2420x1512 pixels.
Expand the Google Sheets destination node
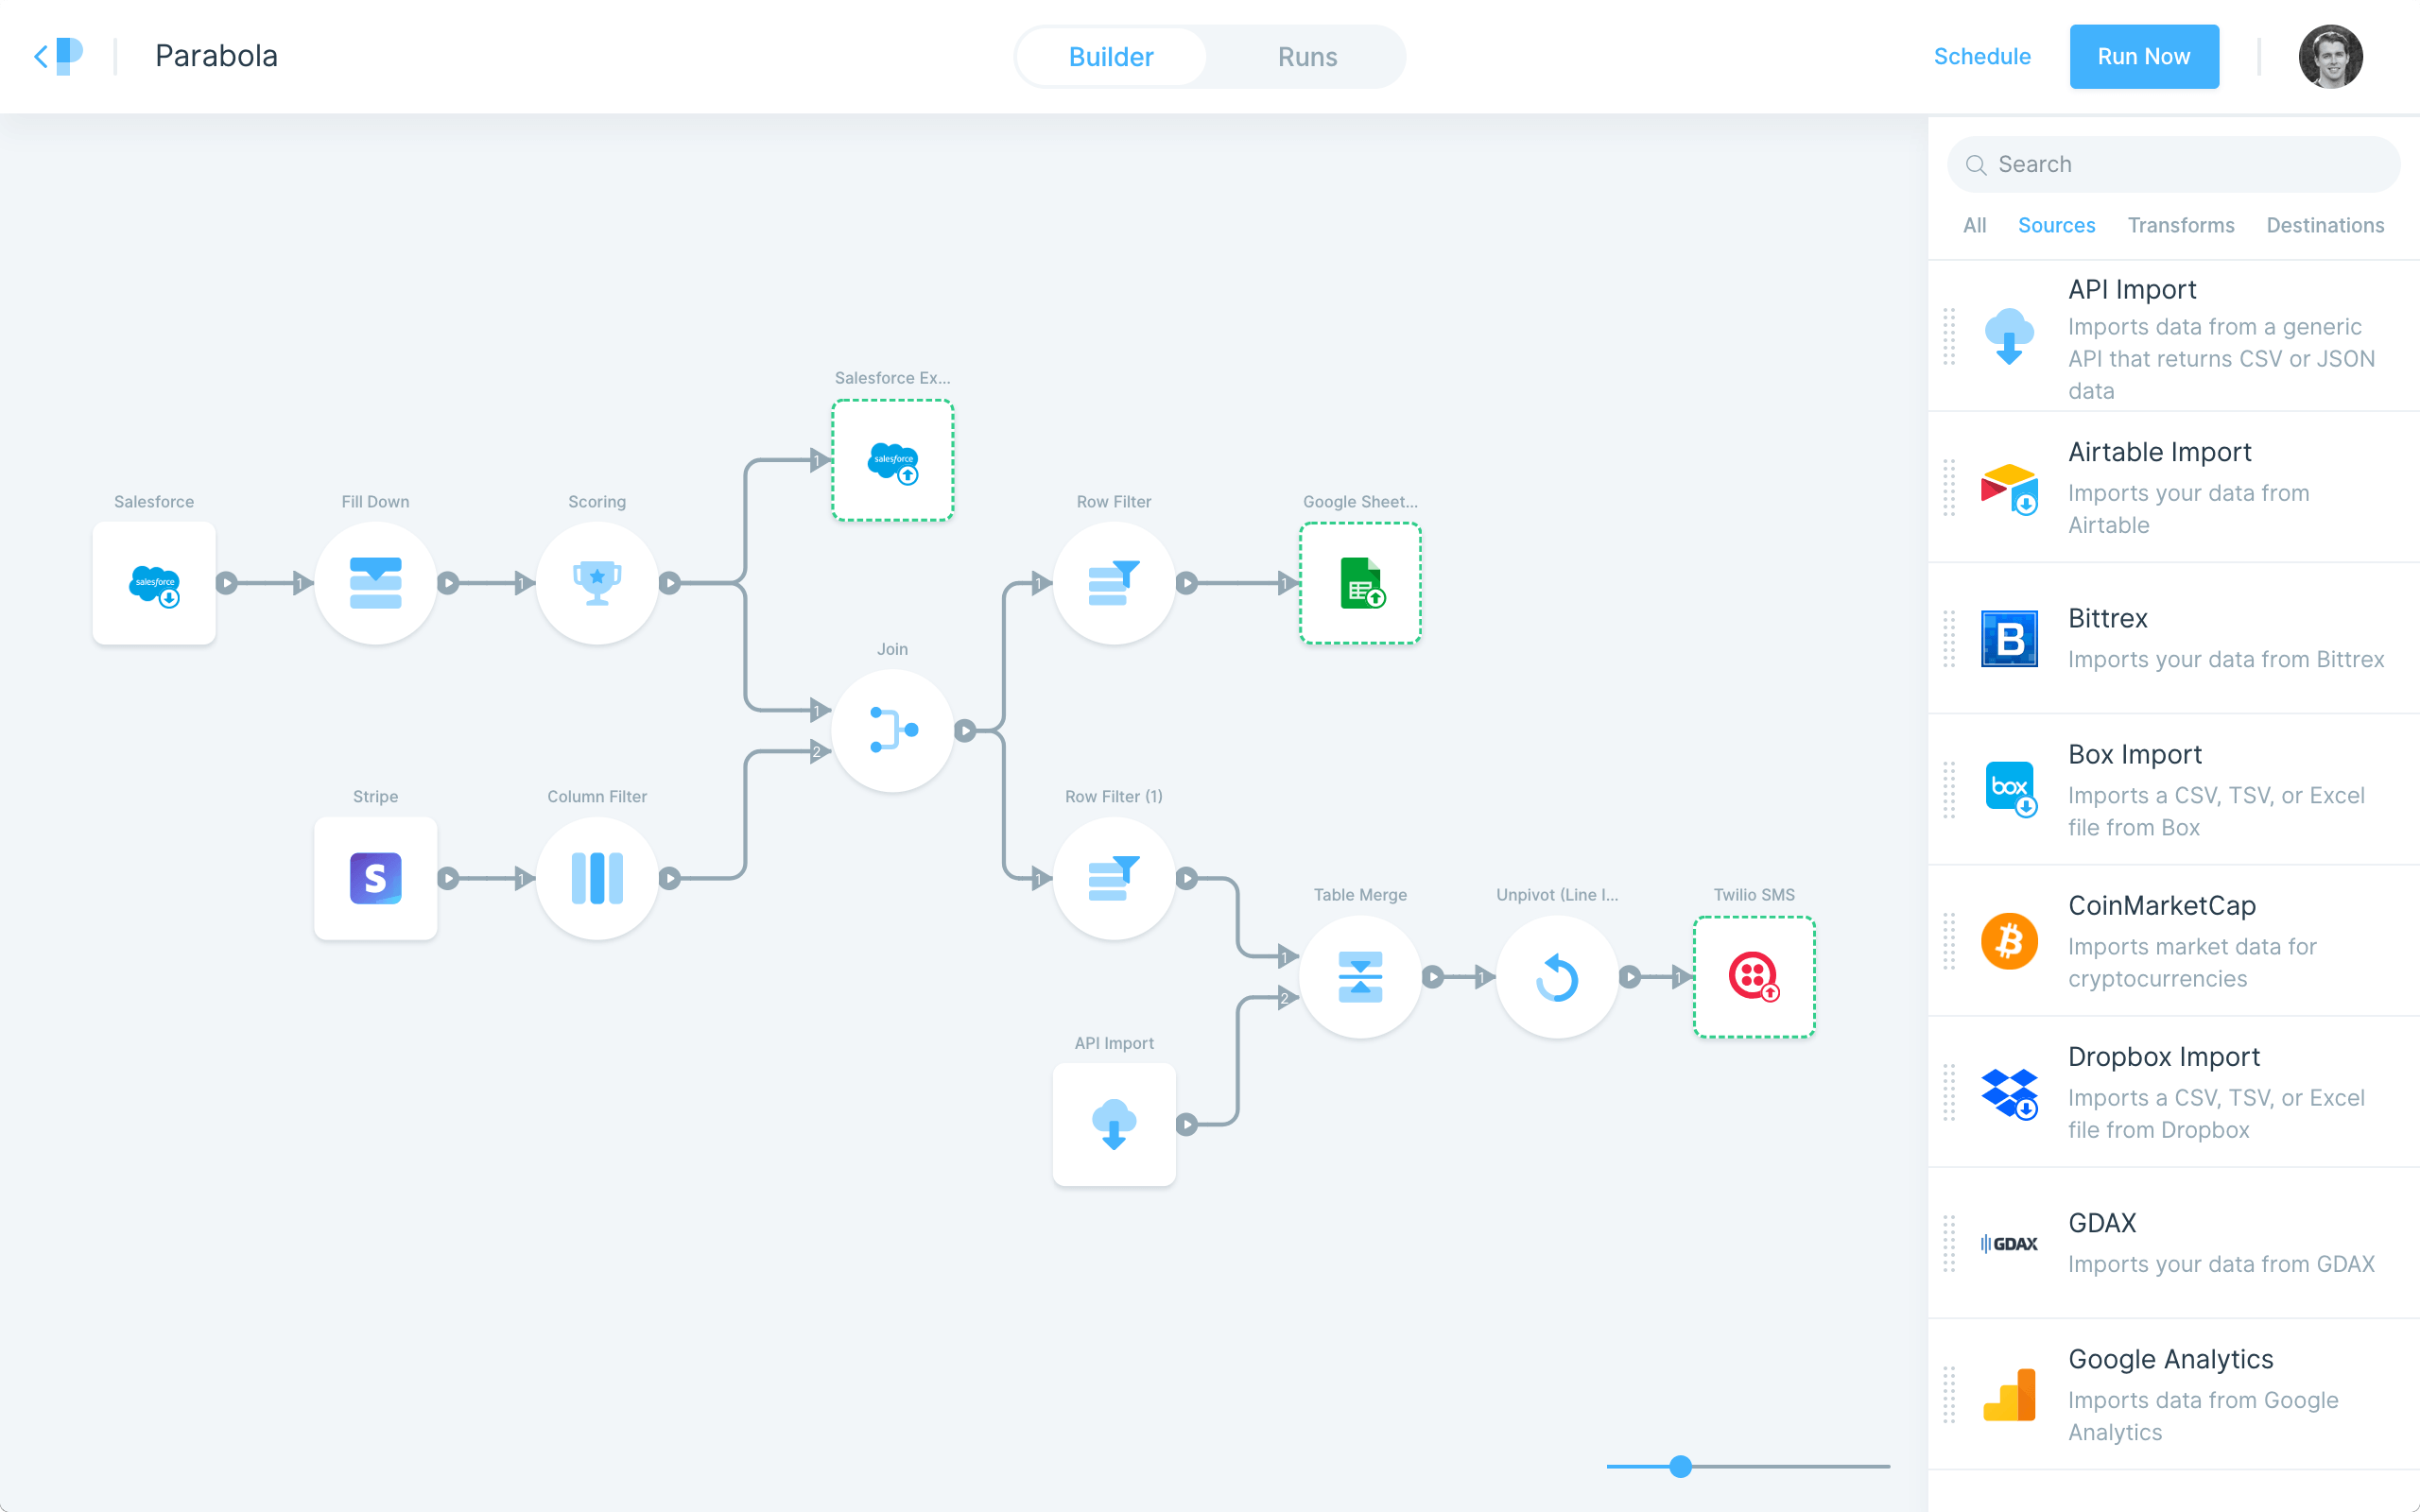pyautogui.click(x=1362, y=584)
